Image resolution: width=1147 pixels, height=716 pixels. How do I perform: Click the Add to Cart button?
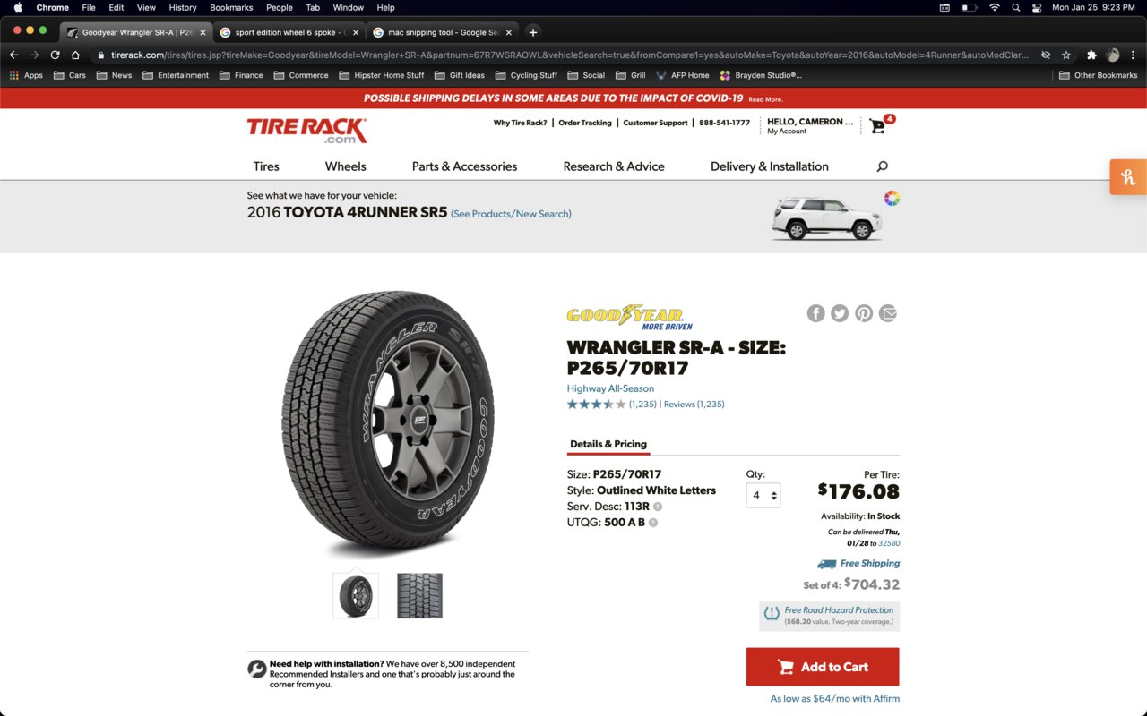(x=823, y=667)
